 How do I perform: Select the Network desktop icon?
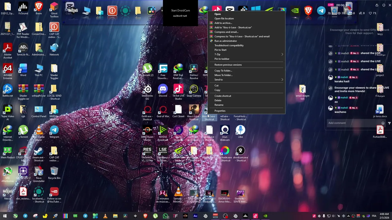click(x=54, y=50)
